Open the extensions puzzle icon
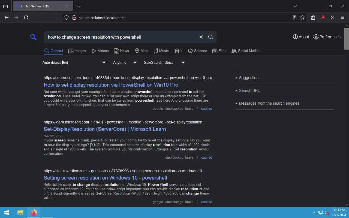This screenshot has height=218, width=349. click(313, 17)
